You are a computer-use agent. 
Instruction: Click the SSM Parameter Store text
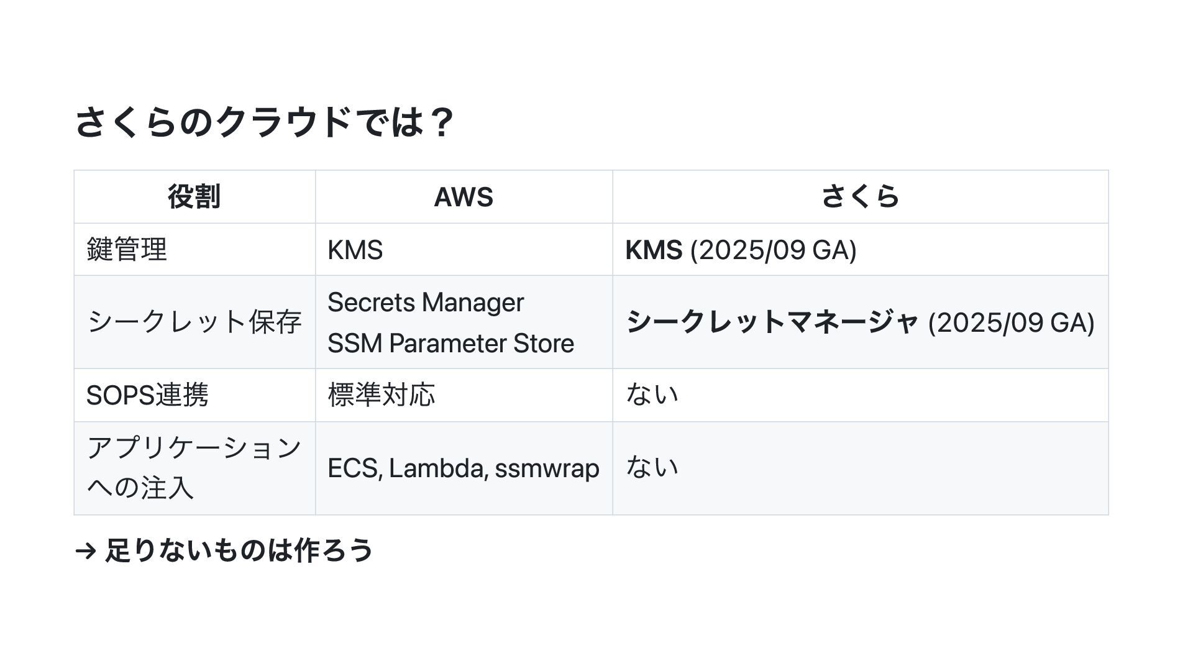pos(450,343)
